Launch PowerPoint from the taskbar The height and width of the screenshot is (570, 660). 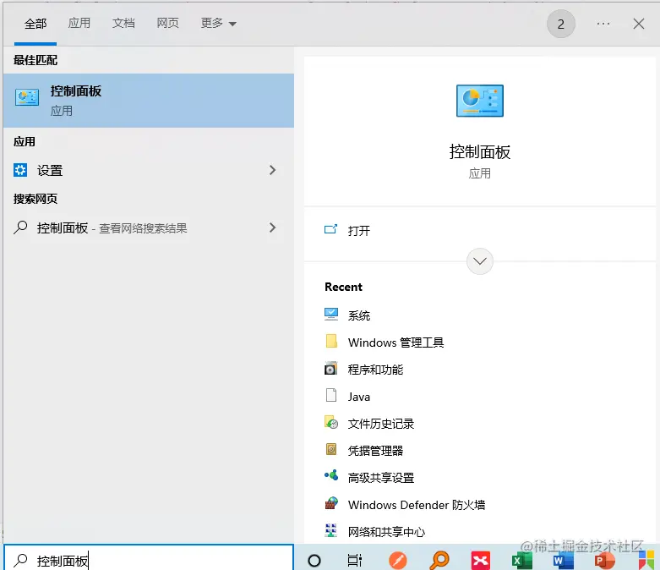(604, 561)
